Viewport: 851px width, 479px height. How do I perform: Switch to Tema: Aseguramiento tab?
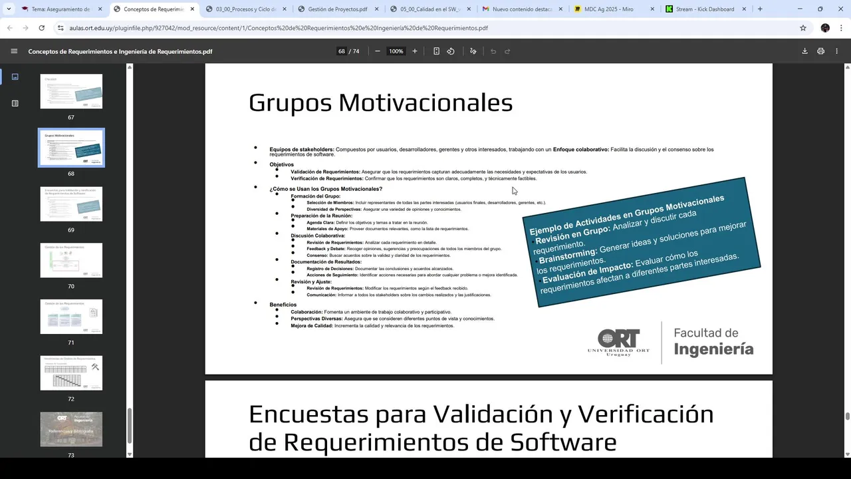coord(61,9)
